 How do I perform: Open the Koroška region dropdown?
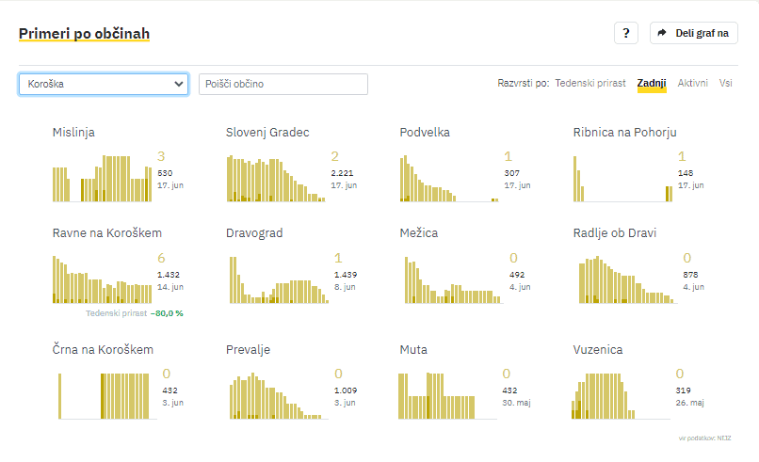(103, 84)
